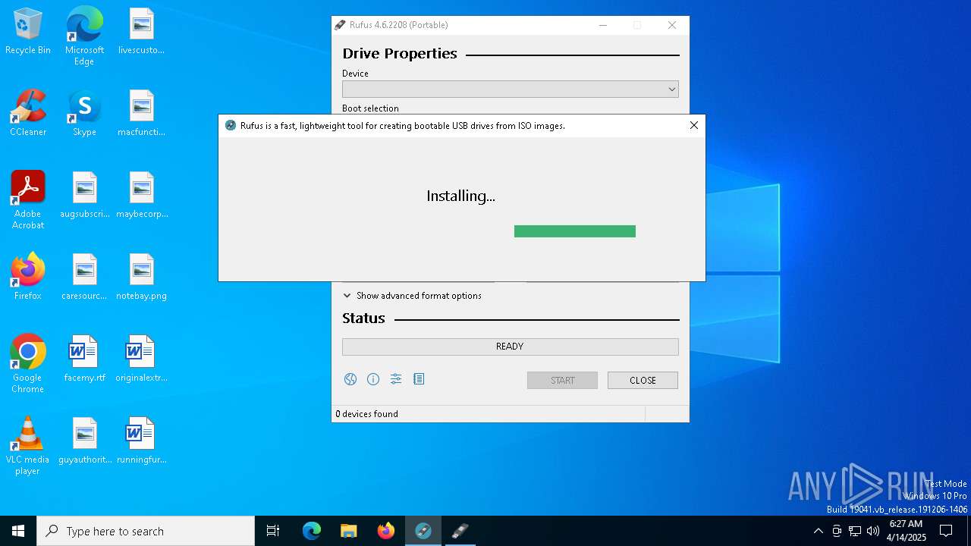Click the 'Installing...' text
Image resolution: width=971 pixels, height=546 pixels.
pos(460,196)
